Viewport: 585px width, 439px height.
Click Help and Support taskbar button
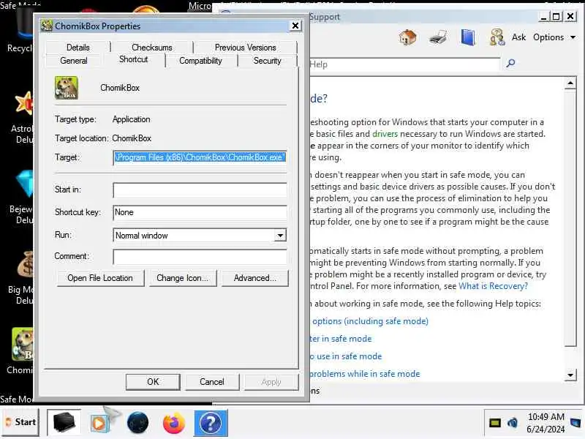tap(211, 423)
